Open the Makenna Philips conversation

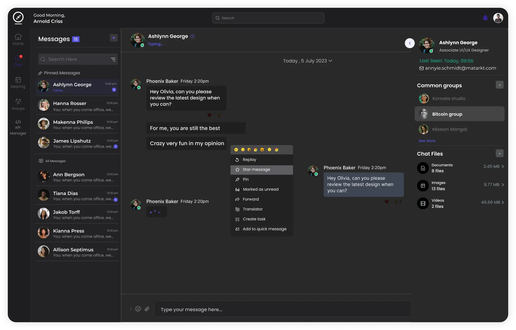coord(77,124)
